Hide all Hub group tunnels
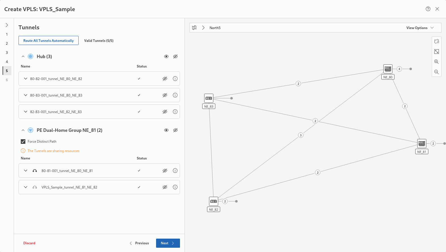This screenshot has width=446, height=252. point(175,56)
